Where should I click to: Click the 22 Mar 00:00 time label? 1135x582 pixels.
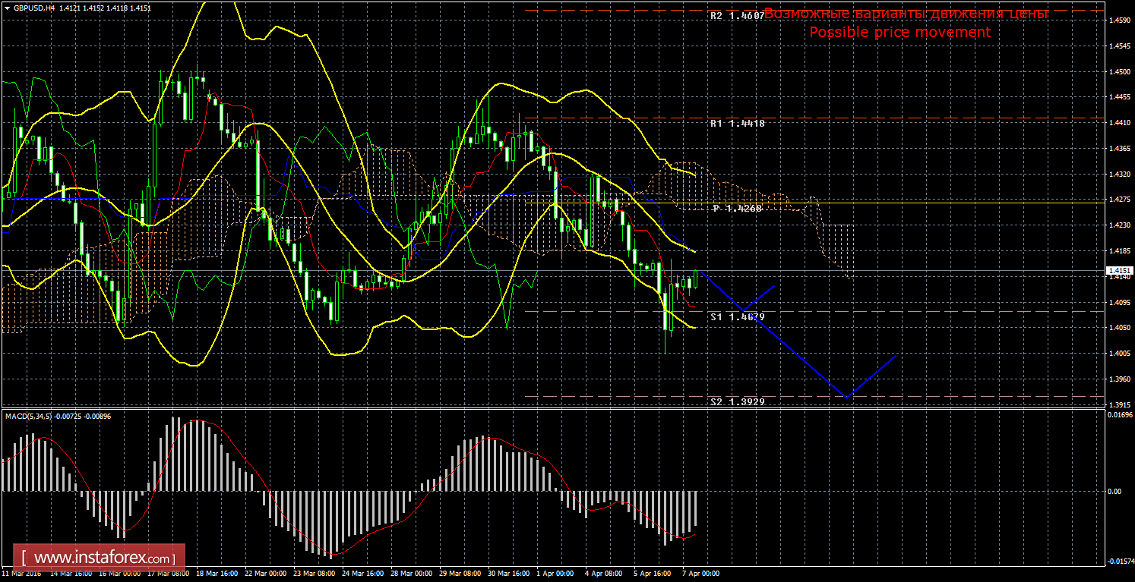(x=264, y=574)
